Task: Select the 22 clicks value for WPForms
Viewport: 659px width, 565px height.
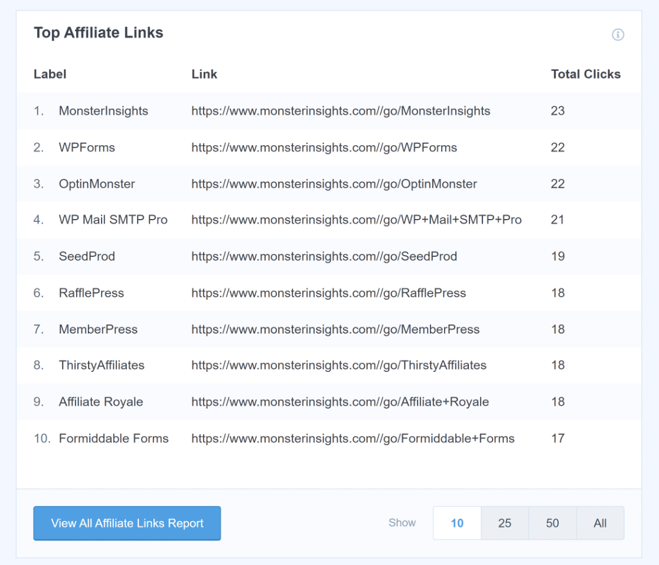Action: point(557,148)
